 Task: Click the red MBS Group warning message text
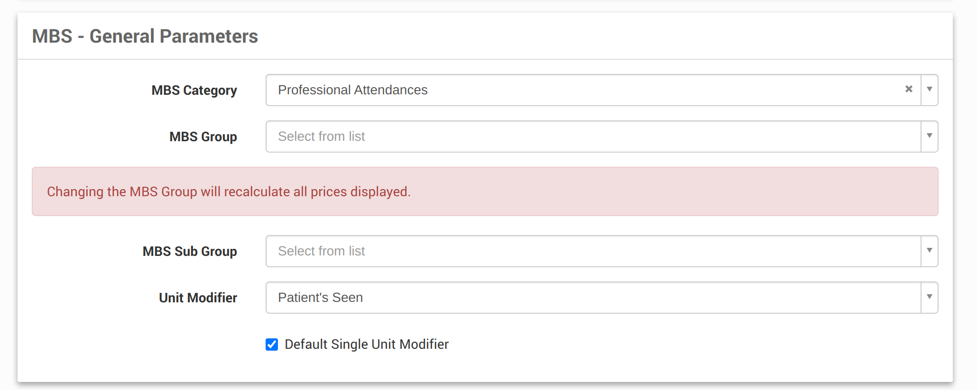coord(229,191)
